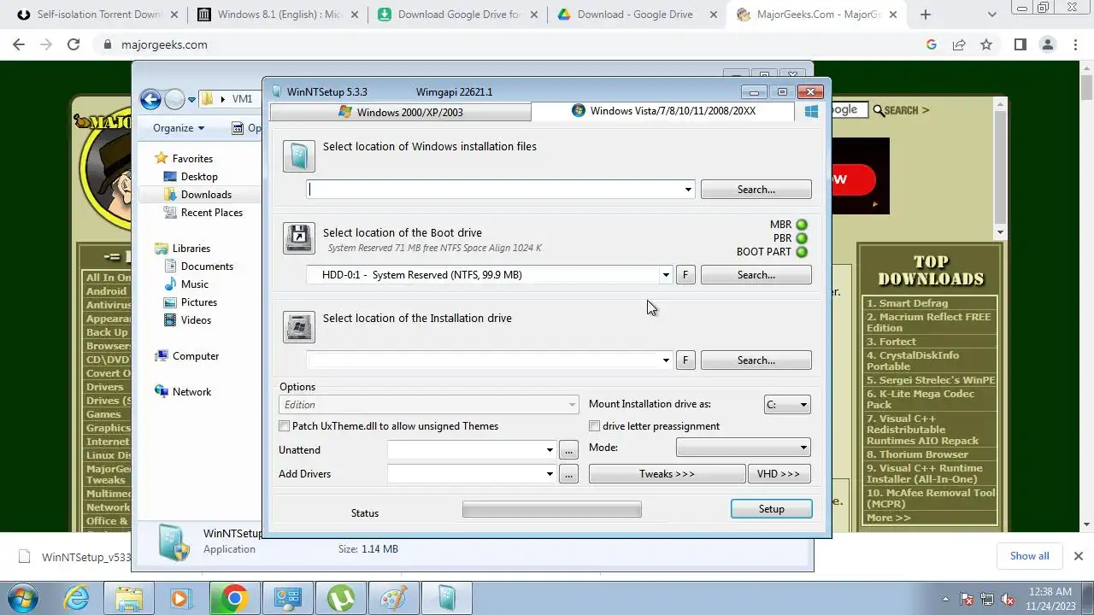Select the Windows Vista/7/8/10/11 tab
Viewport: 1094px width, 615px height.
[663, 111]
